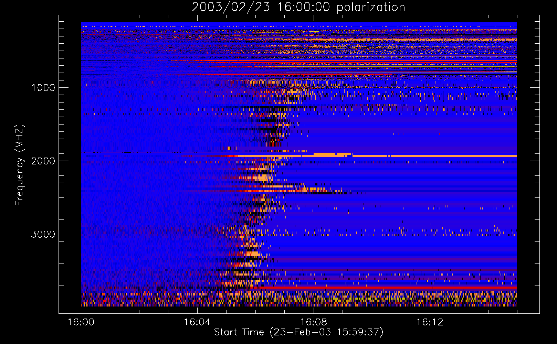The height and width of the screenshot is (344, 557).
Task: Click the 'Frequency (MHZ)' axis label
Action: 20,165
